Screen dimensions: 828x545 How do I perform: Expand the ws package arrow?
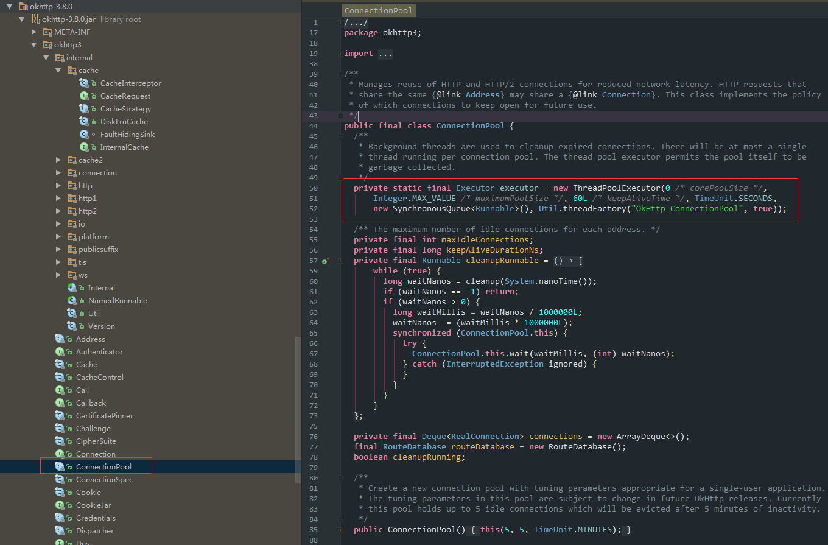(58, 275)
